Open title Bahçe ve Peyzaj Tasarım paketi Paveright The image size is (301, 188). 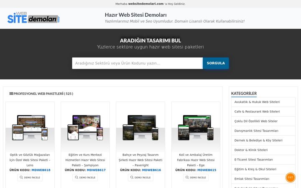[x=140, y=160]
